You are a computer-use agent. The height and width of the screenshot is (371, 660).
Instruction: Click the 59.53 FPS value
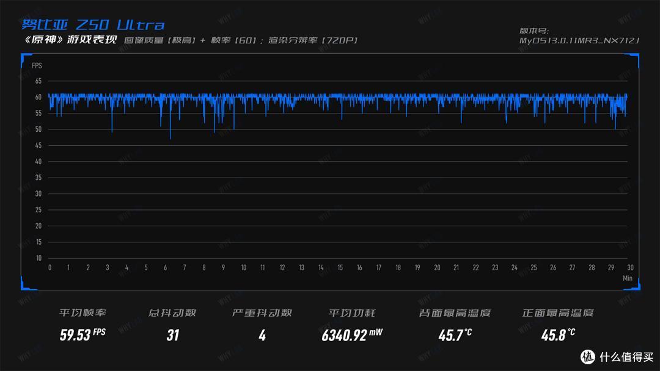tap(82, 335)
